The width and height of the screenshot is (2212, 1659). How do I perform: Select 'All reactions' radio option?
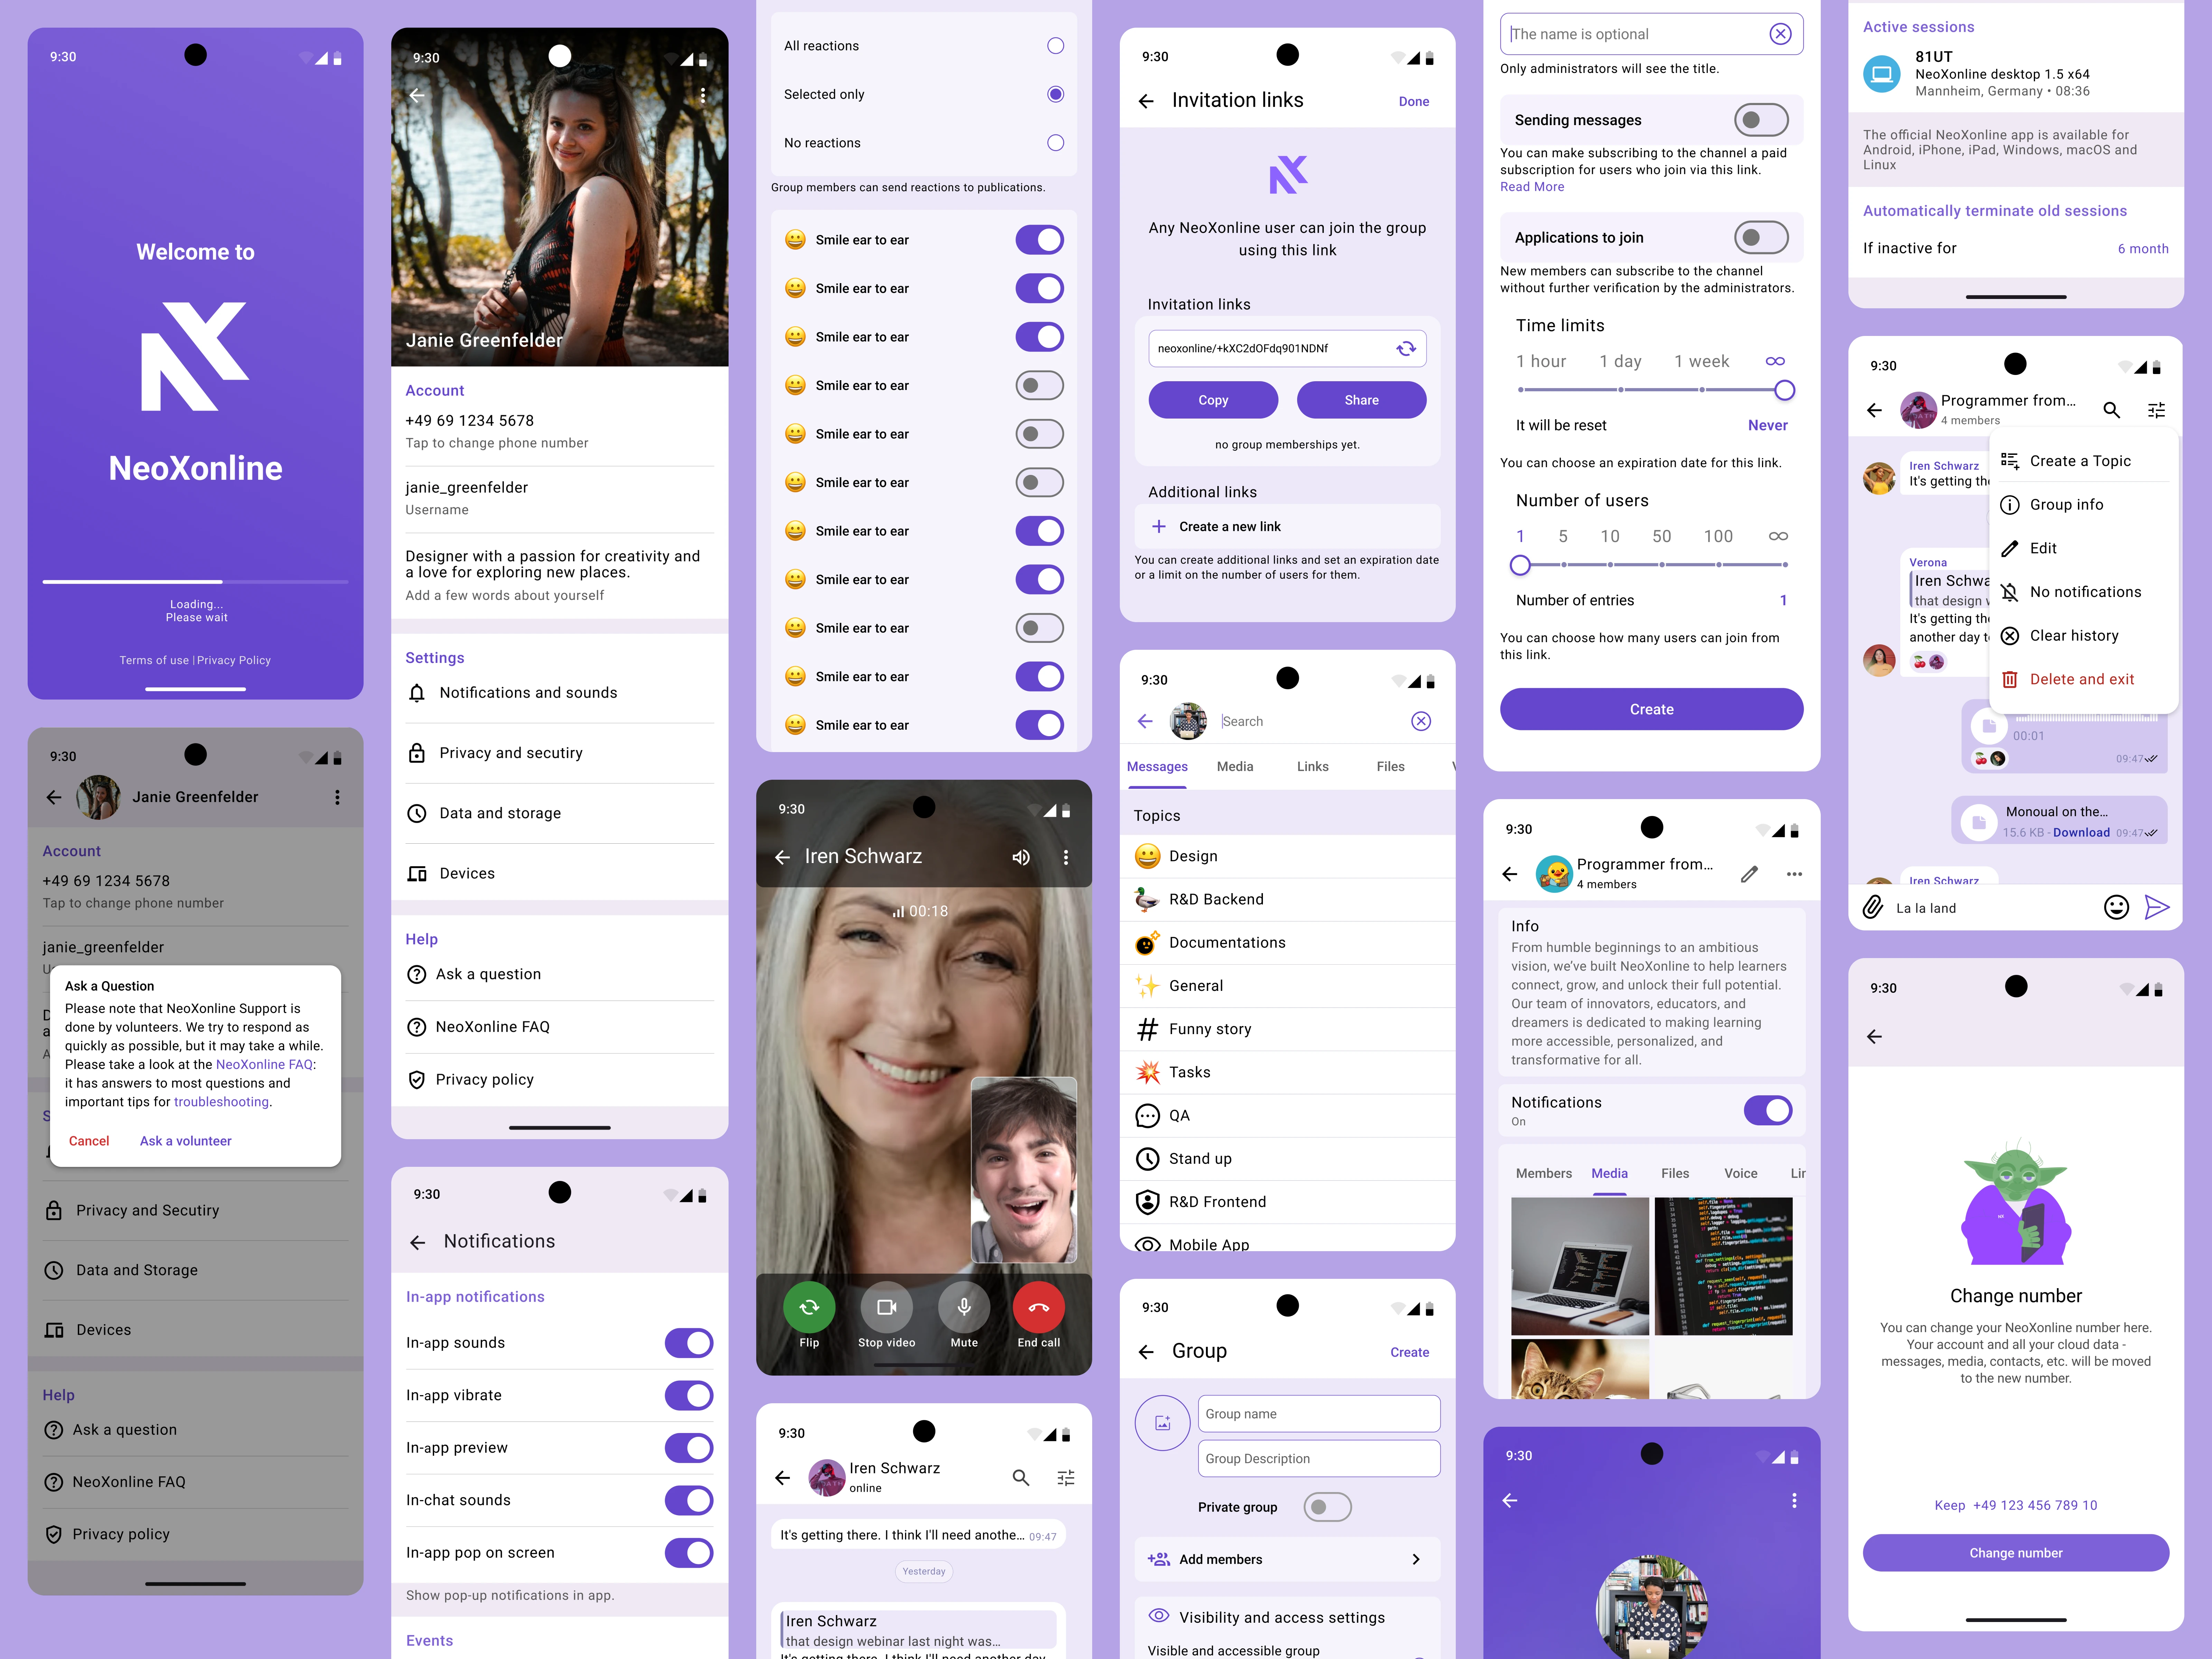pos(1055,46)
